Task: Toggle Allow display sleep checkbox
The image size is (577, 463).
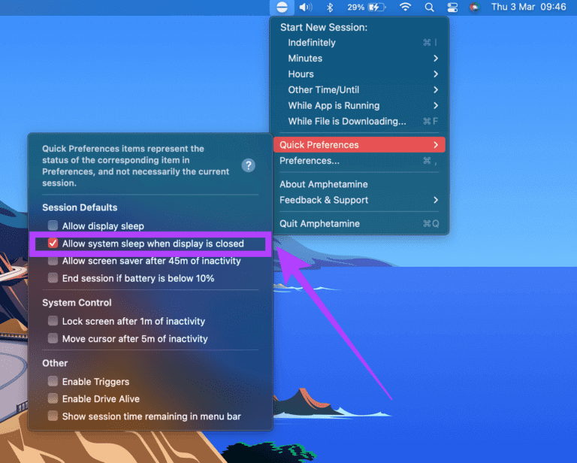Action: (x=53, y=225)
